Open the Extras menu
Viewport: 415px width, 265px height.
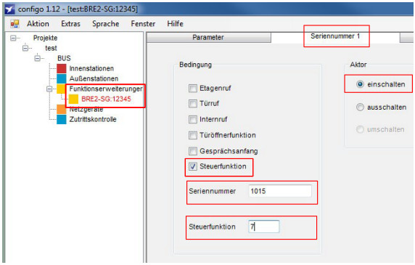tap(70, 24)
